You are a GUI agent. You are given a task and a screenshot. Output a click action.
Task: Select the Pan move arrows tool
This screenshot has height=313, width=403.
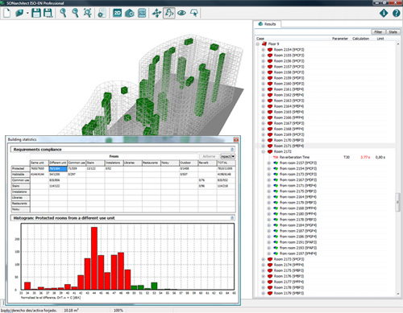(156, 13)
